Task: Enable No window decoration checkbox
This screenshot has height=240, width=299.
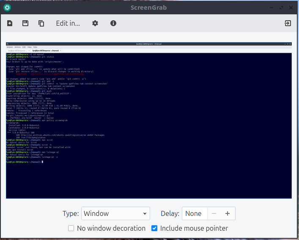Action: pyautogui.click(x=71, y=228)
